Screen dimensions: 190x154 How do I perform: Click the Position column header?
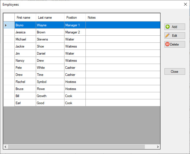(75, 18)
